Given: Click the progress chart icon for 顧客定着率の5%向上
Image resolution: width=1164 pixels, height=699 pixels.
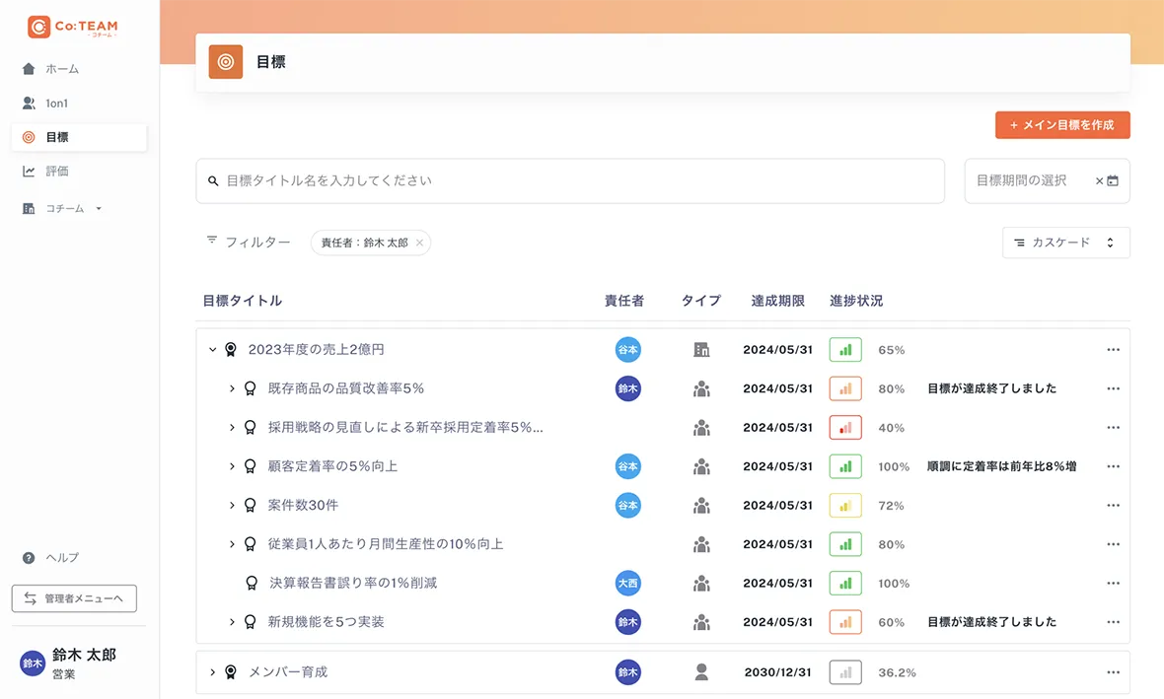Looking at the screenshot, I should [845, 466].
